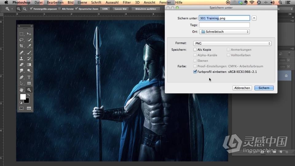The image size is (295, 166).
Task: Select the Lasso tool
Action: point(22,40)
